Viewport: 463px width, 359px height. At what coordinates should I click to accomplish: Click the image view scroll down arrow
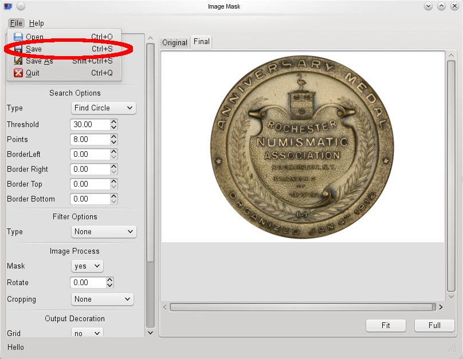pos(451,297)
